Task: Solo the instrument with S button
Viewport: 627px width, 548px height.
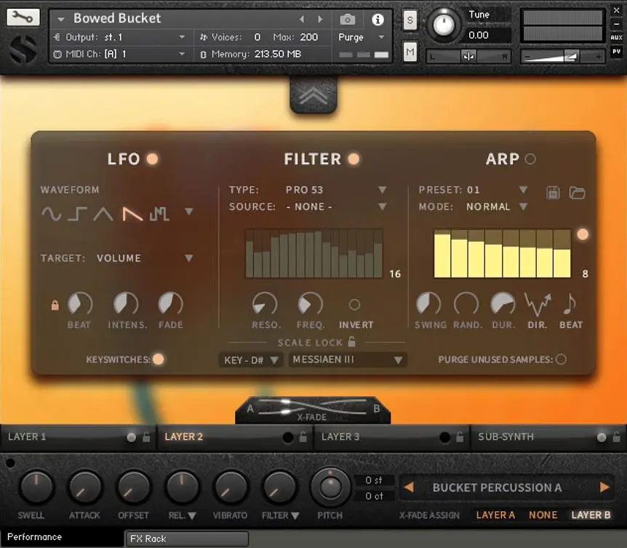Action: point(410,20)
